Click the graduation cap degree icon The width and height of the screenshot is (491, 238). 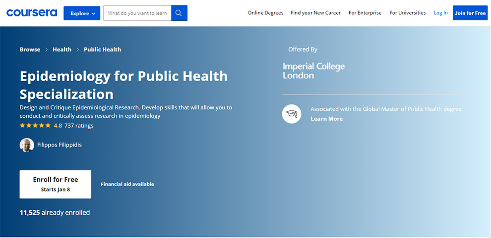pos(292,114)
